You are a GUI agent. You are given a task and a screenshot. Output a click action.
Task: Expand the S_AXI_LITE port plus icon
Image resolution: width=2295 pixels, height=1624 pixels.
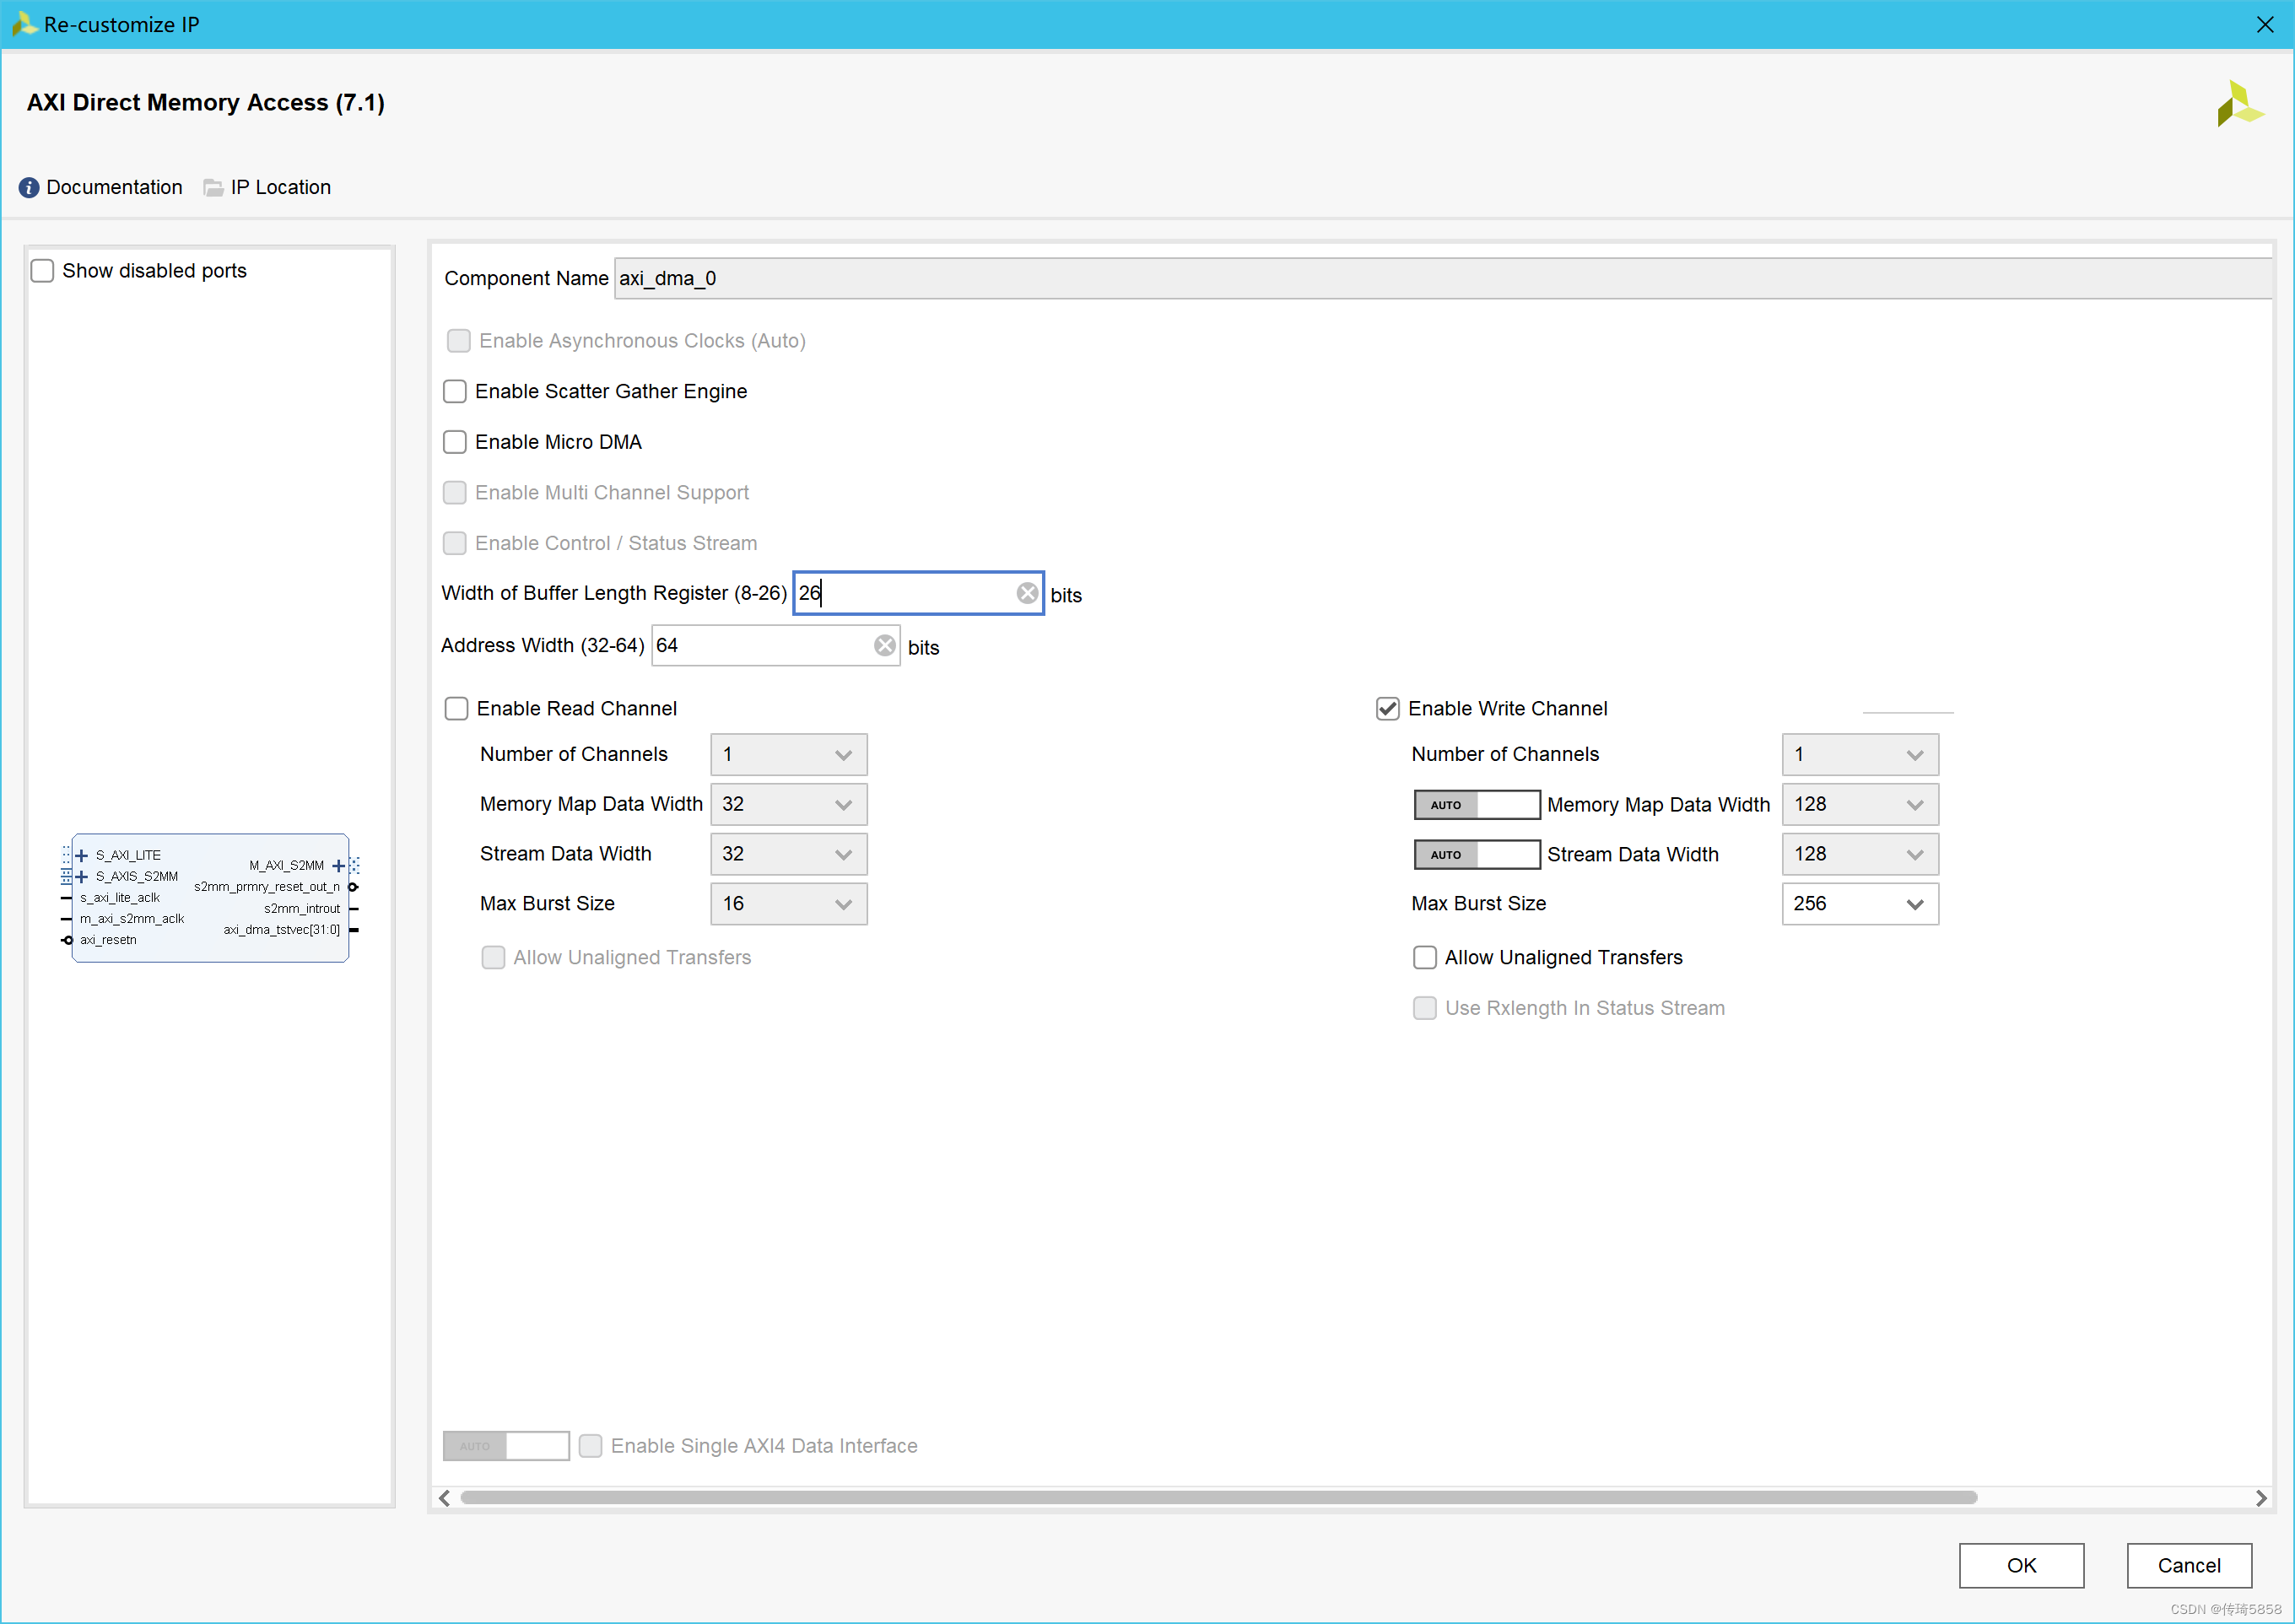[x=82, y=855]
